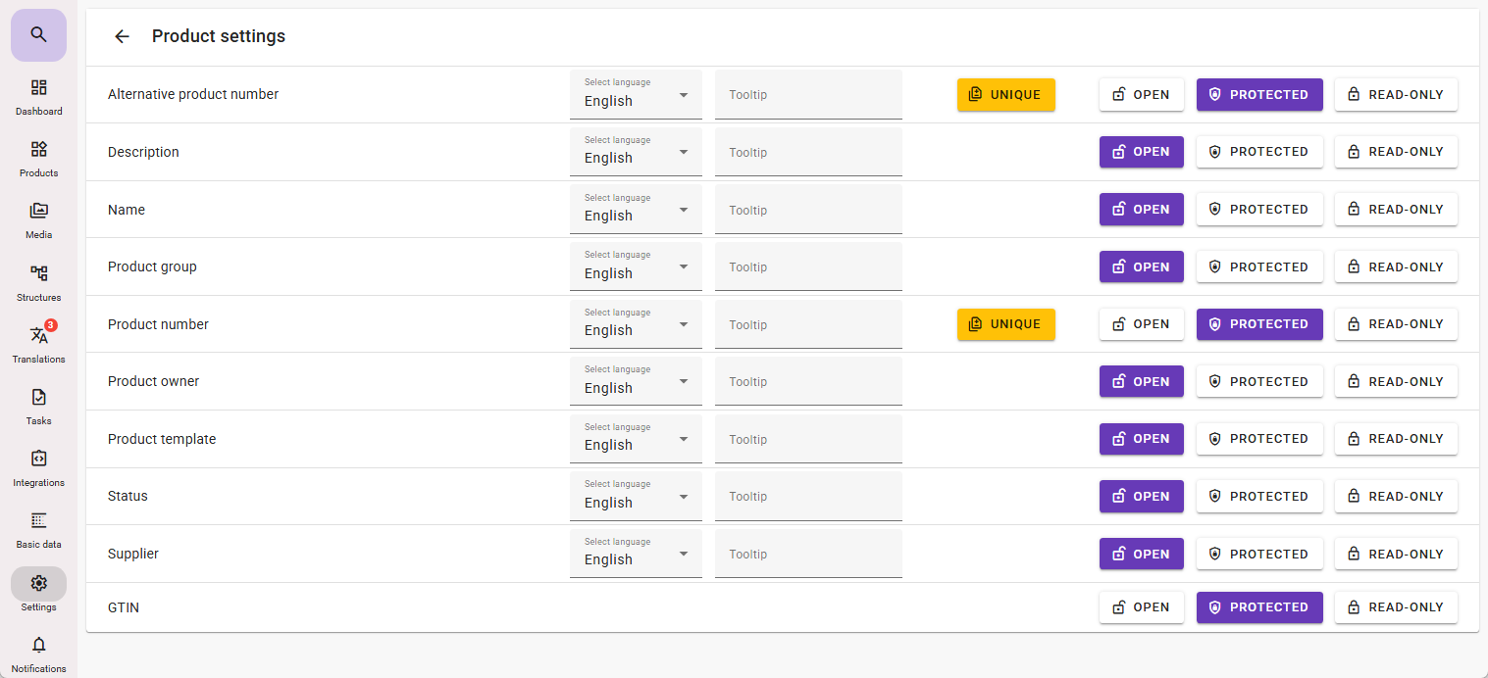The width and height of the screenshot is (1488, 678).
Task: Set Name field to Read-only
Action: pyautogui.click(x=1396, y=210)
